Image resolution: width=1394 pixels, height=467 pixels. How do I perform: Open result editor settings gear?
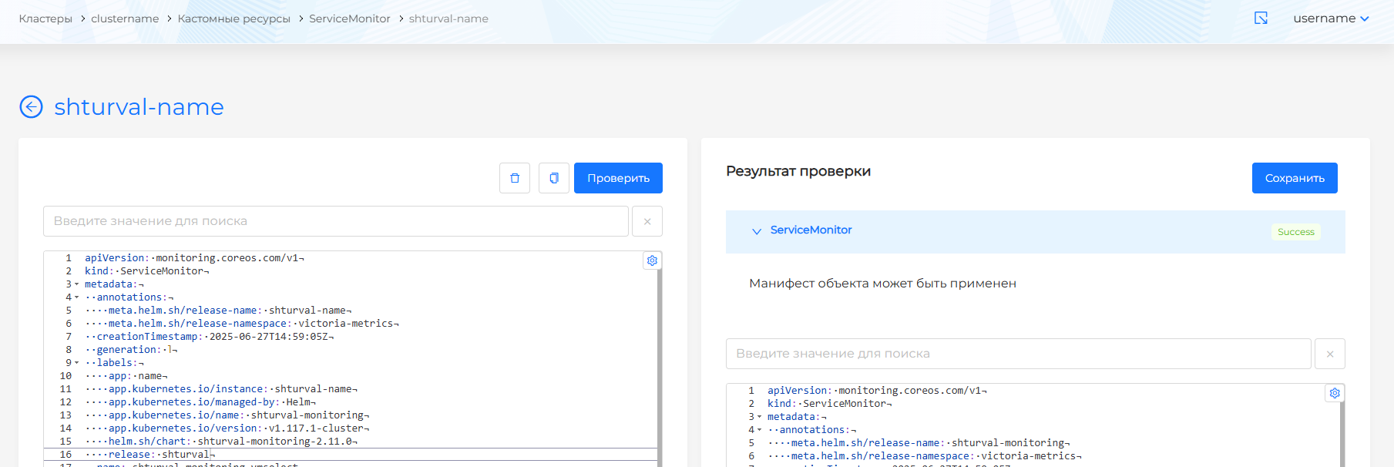(x=1335, y=393)
